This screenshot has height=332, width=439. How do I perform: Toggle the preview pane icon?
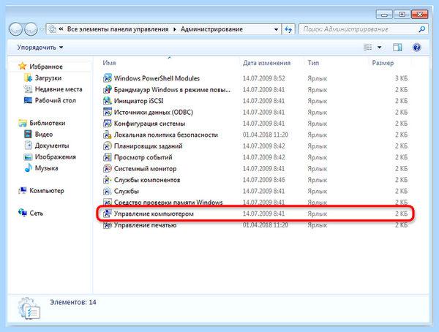click(x=397, y=48)
